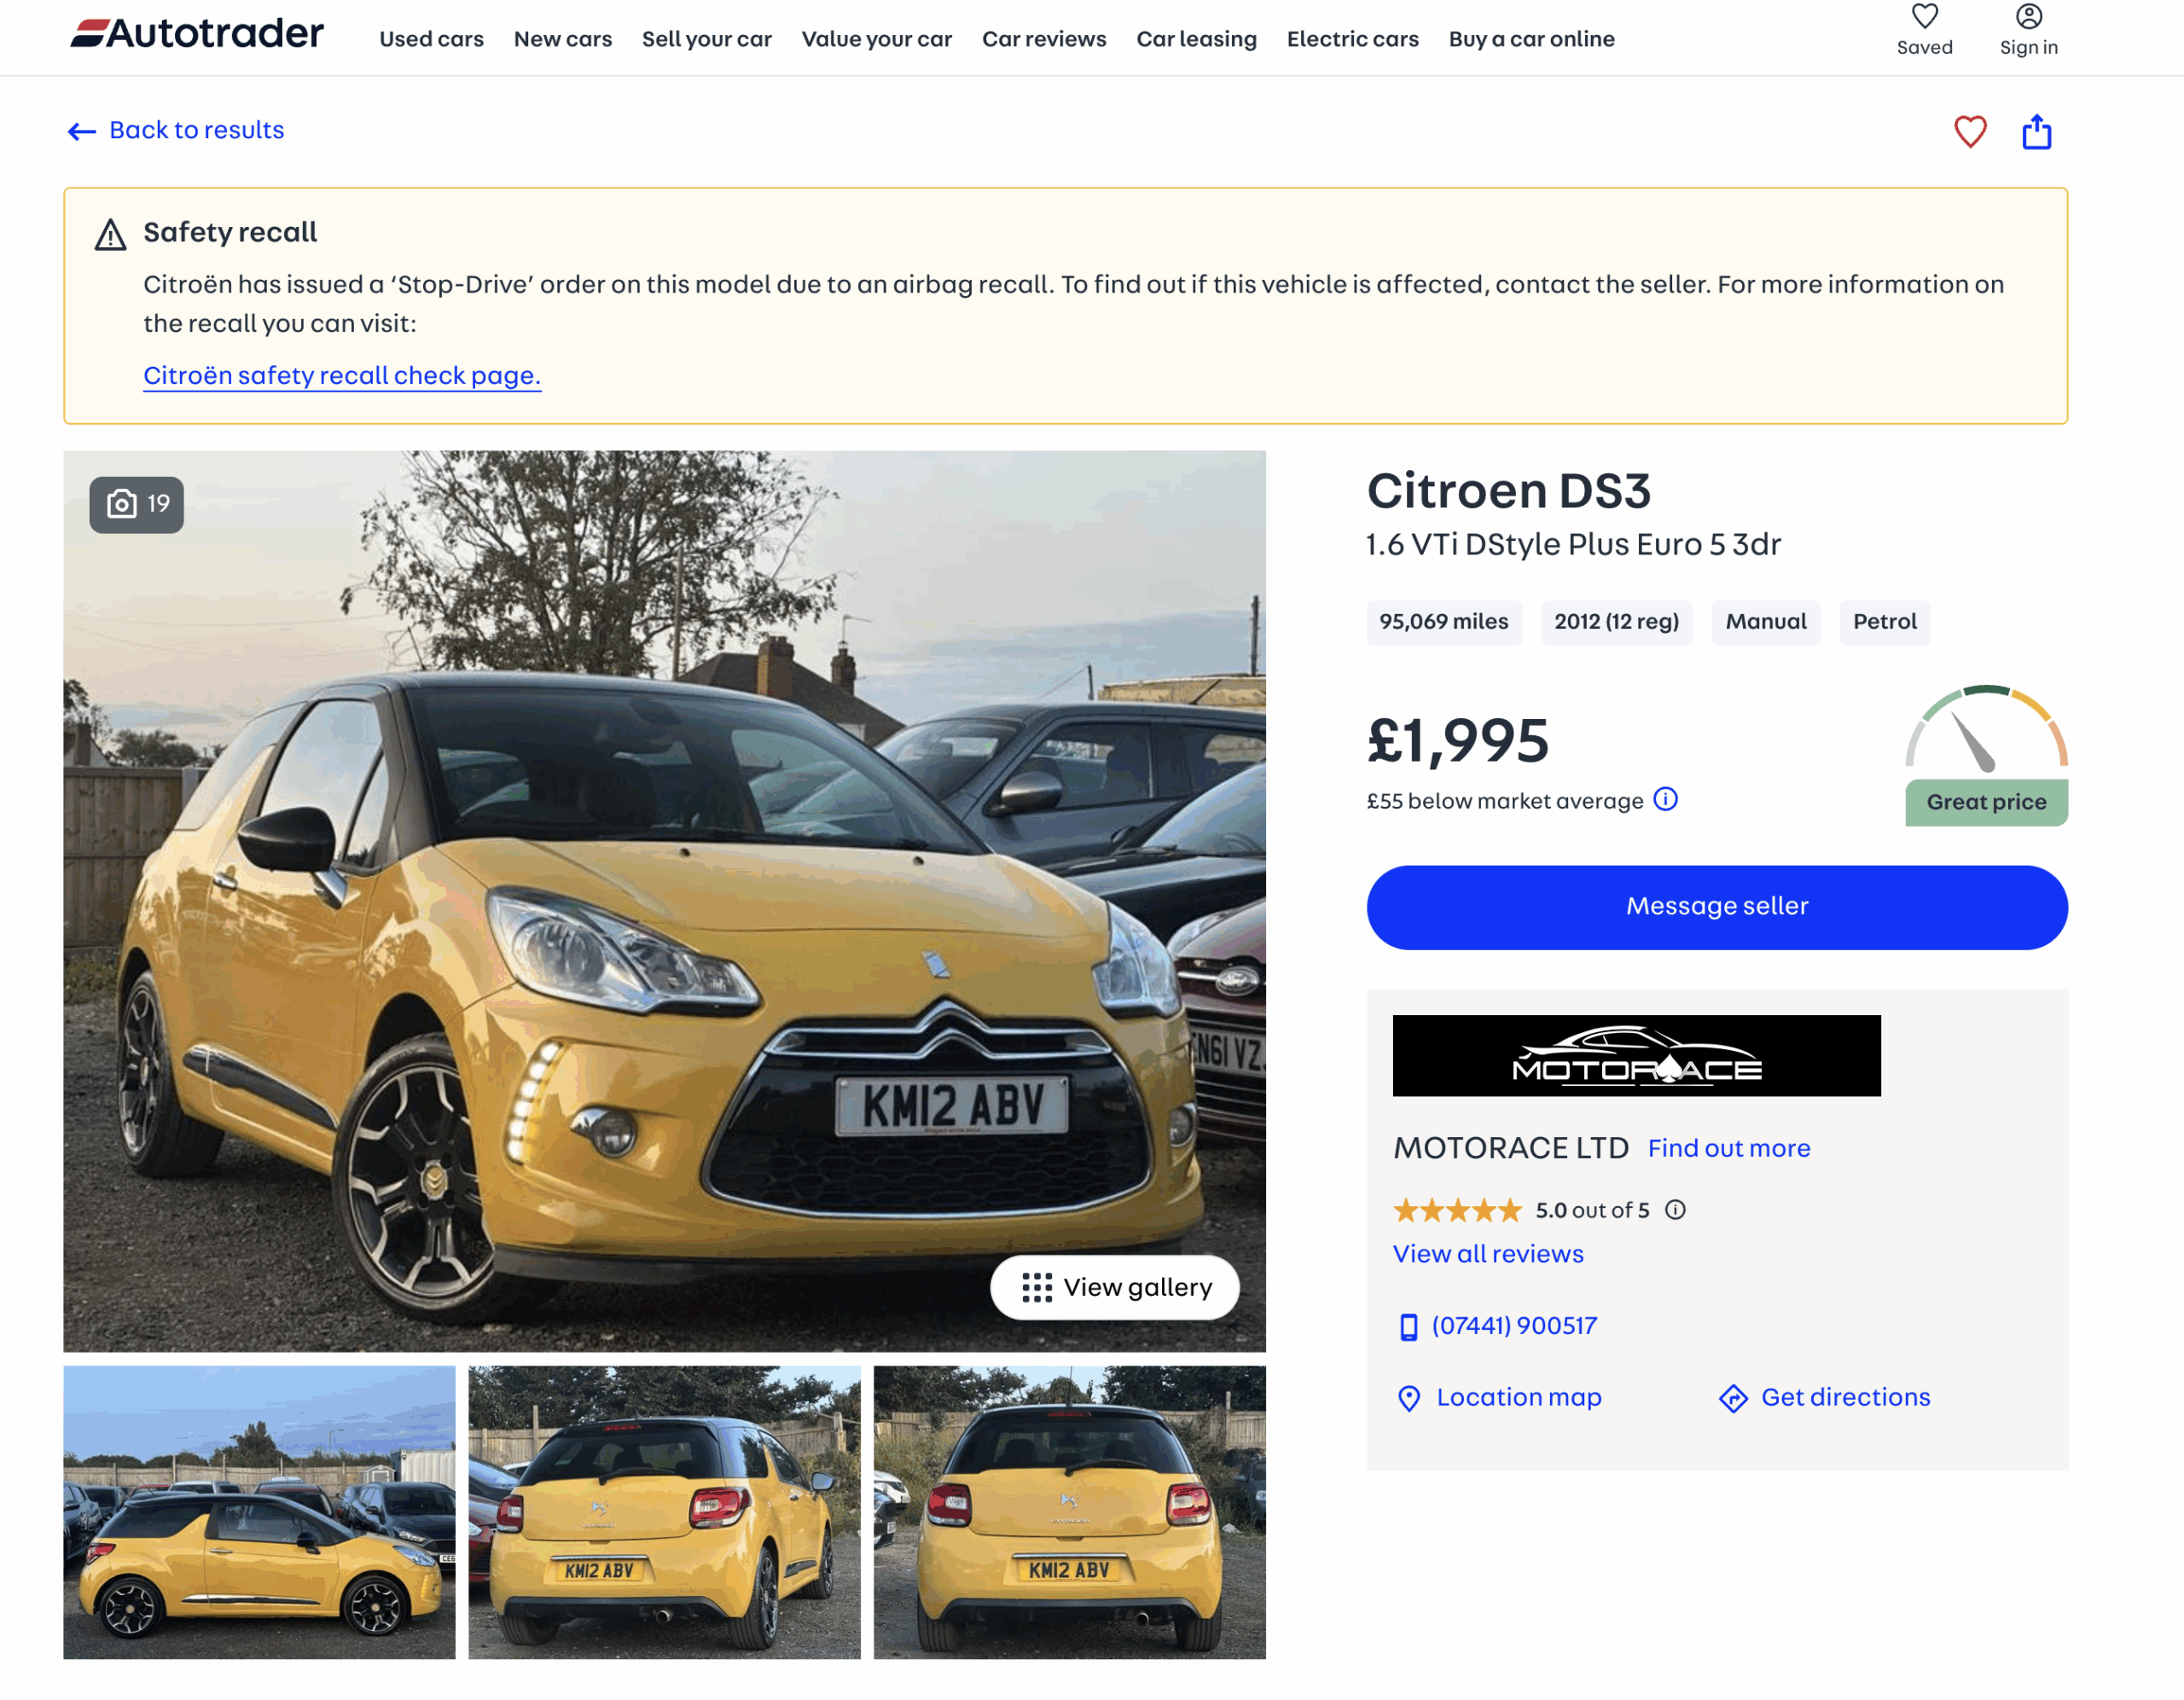Go back via Back to results link
Screen dimensions: 2184x1700
[x=196, y=130]
